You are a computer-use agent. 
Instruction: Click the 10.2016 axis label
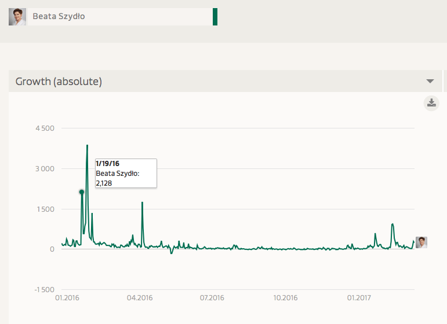coord(285,298)
